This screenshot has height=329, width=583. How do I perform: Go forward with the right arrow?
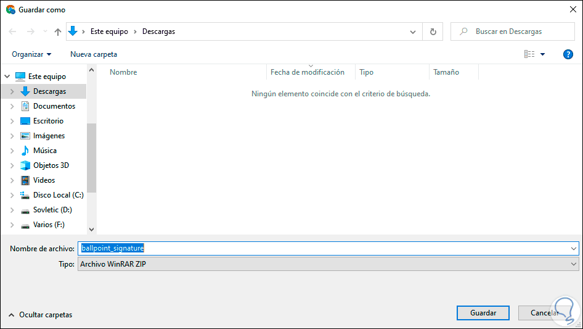pyautogui.click(x=30, y=31)
